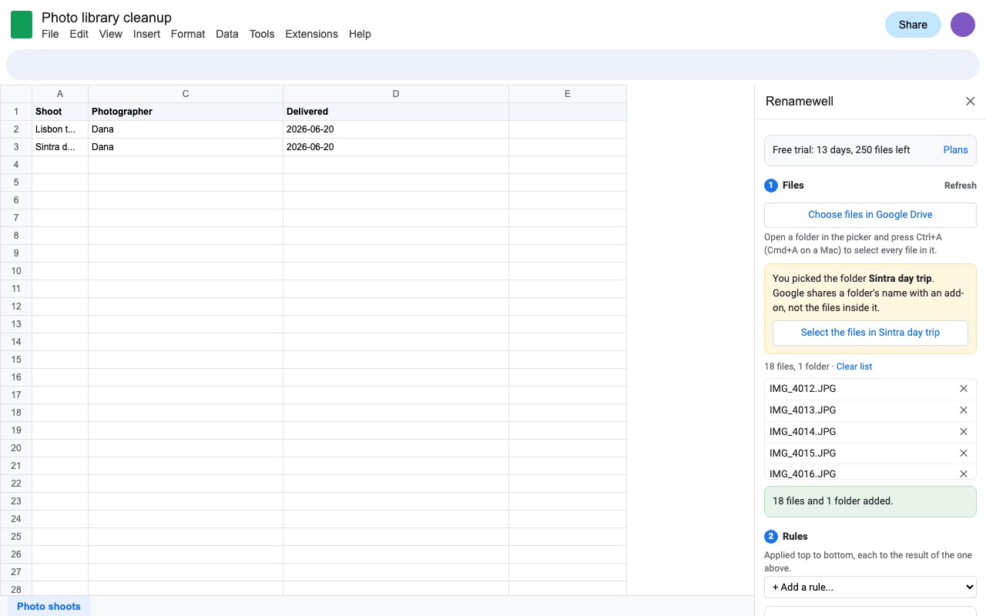986x616 pixels.
Task: Select column D header
Action: 396,94
